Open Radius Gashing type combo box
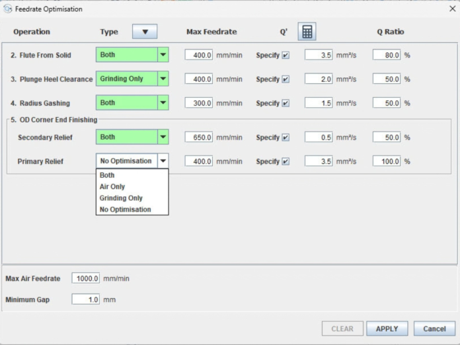The image size is (460, 345). tap(132, 102)
